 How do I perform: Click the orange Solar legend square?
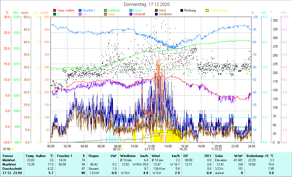(x=105, y=14)
